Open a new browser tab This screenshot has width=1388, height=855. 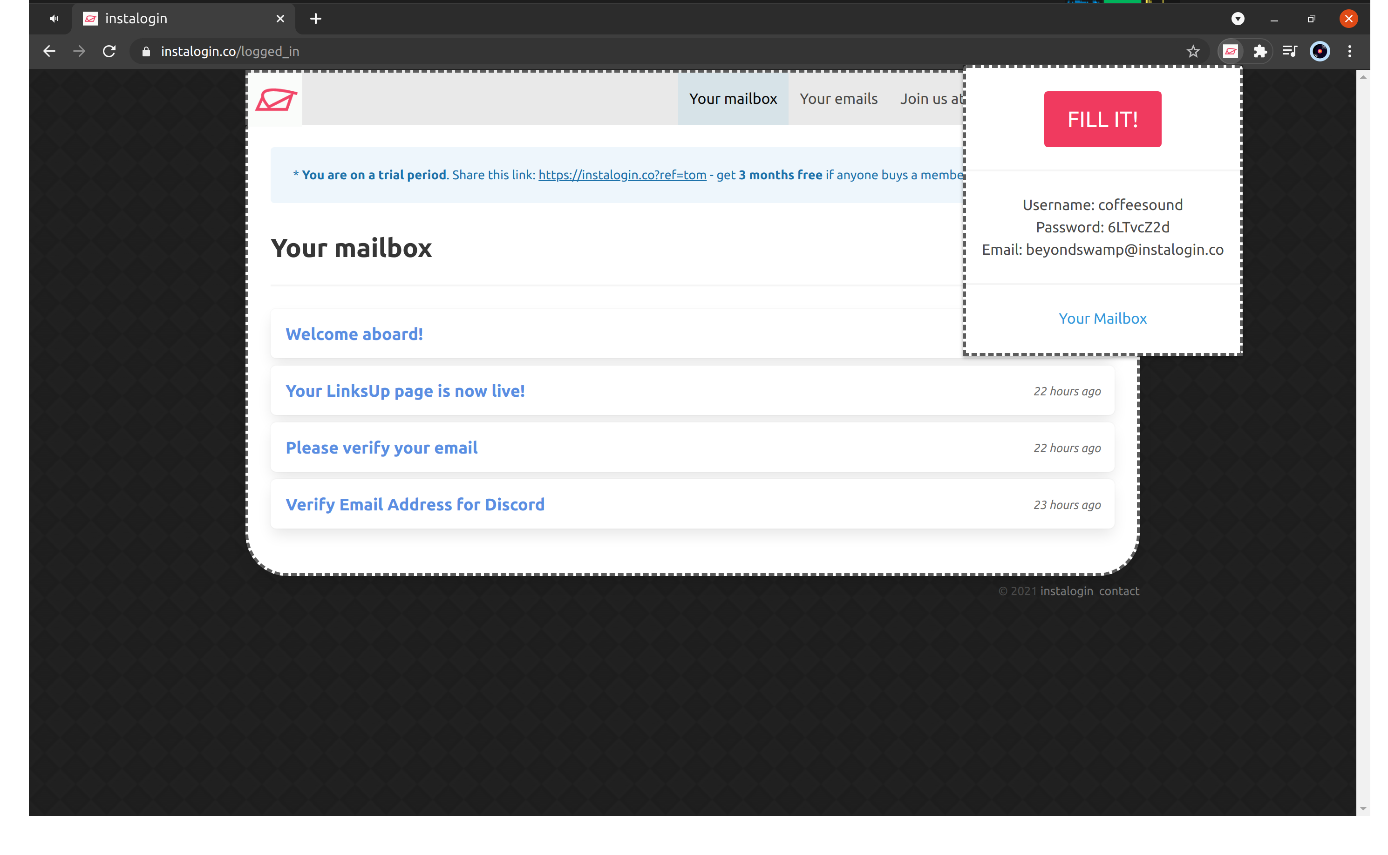[316, 19]
